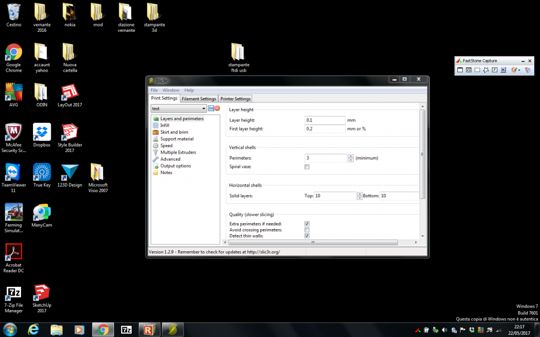This screenshot has height=337, width=540.
Task: Click FastStone capture scrolling window icon
Action: 503,70
